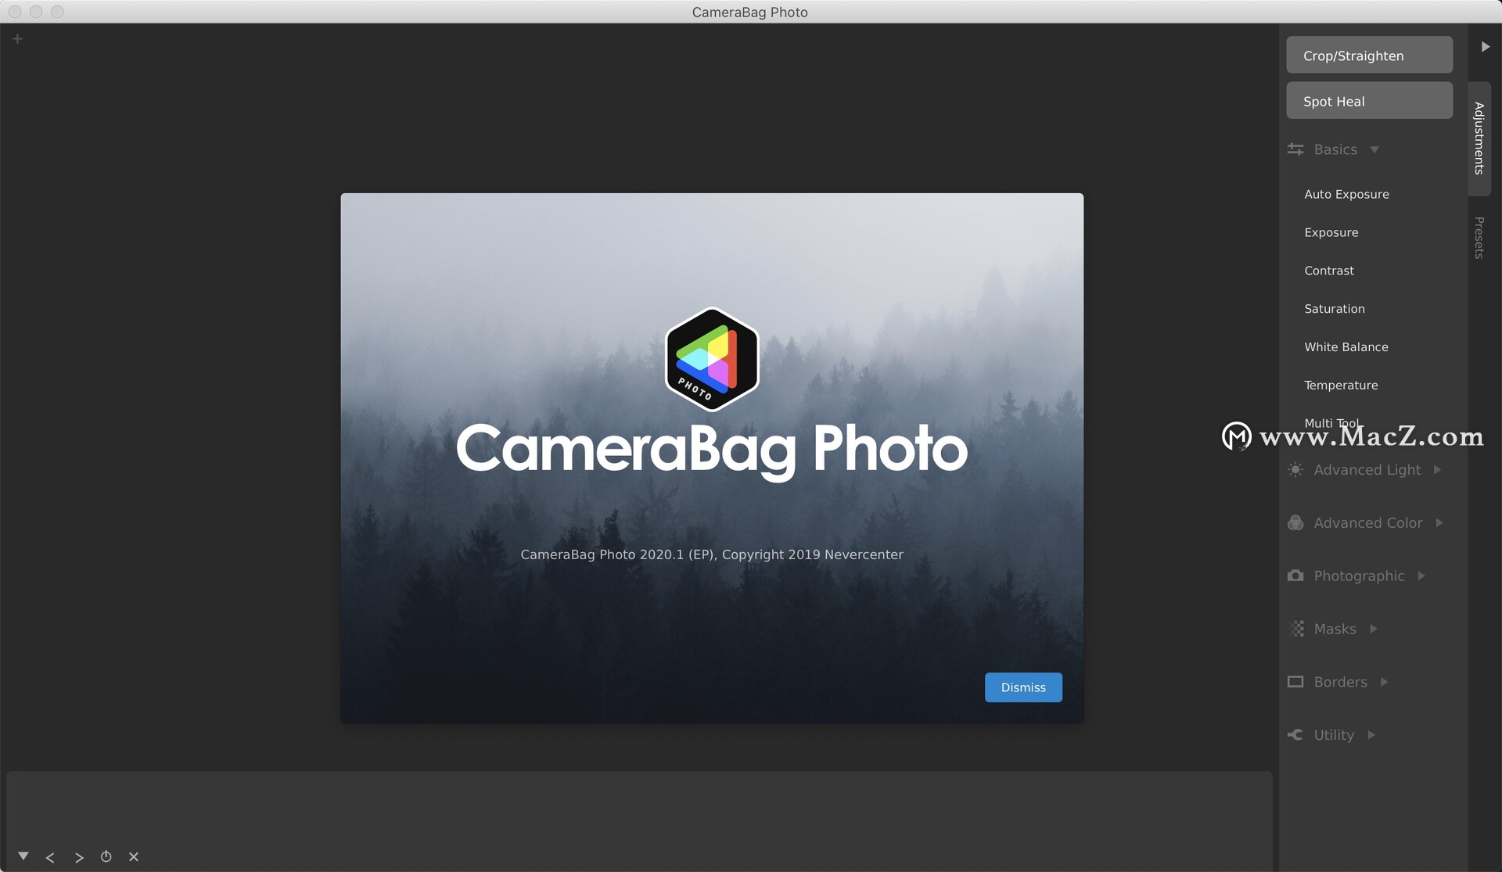Image resolution: width=1502 pixels, height=872 pixels.
Task: Collapse the Basics section arrow
Action: click(x=1374, y=149)
